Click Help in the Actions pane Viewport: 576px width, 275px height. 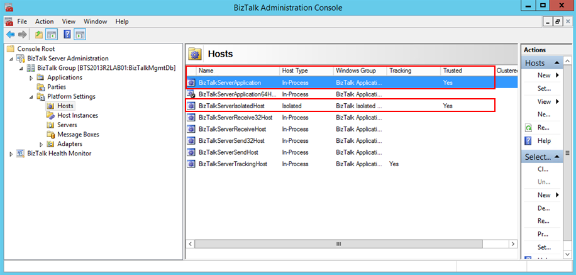544,140
